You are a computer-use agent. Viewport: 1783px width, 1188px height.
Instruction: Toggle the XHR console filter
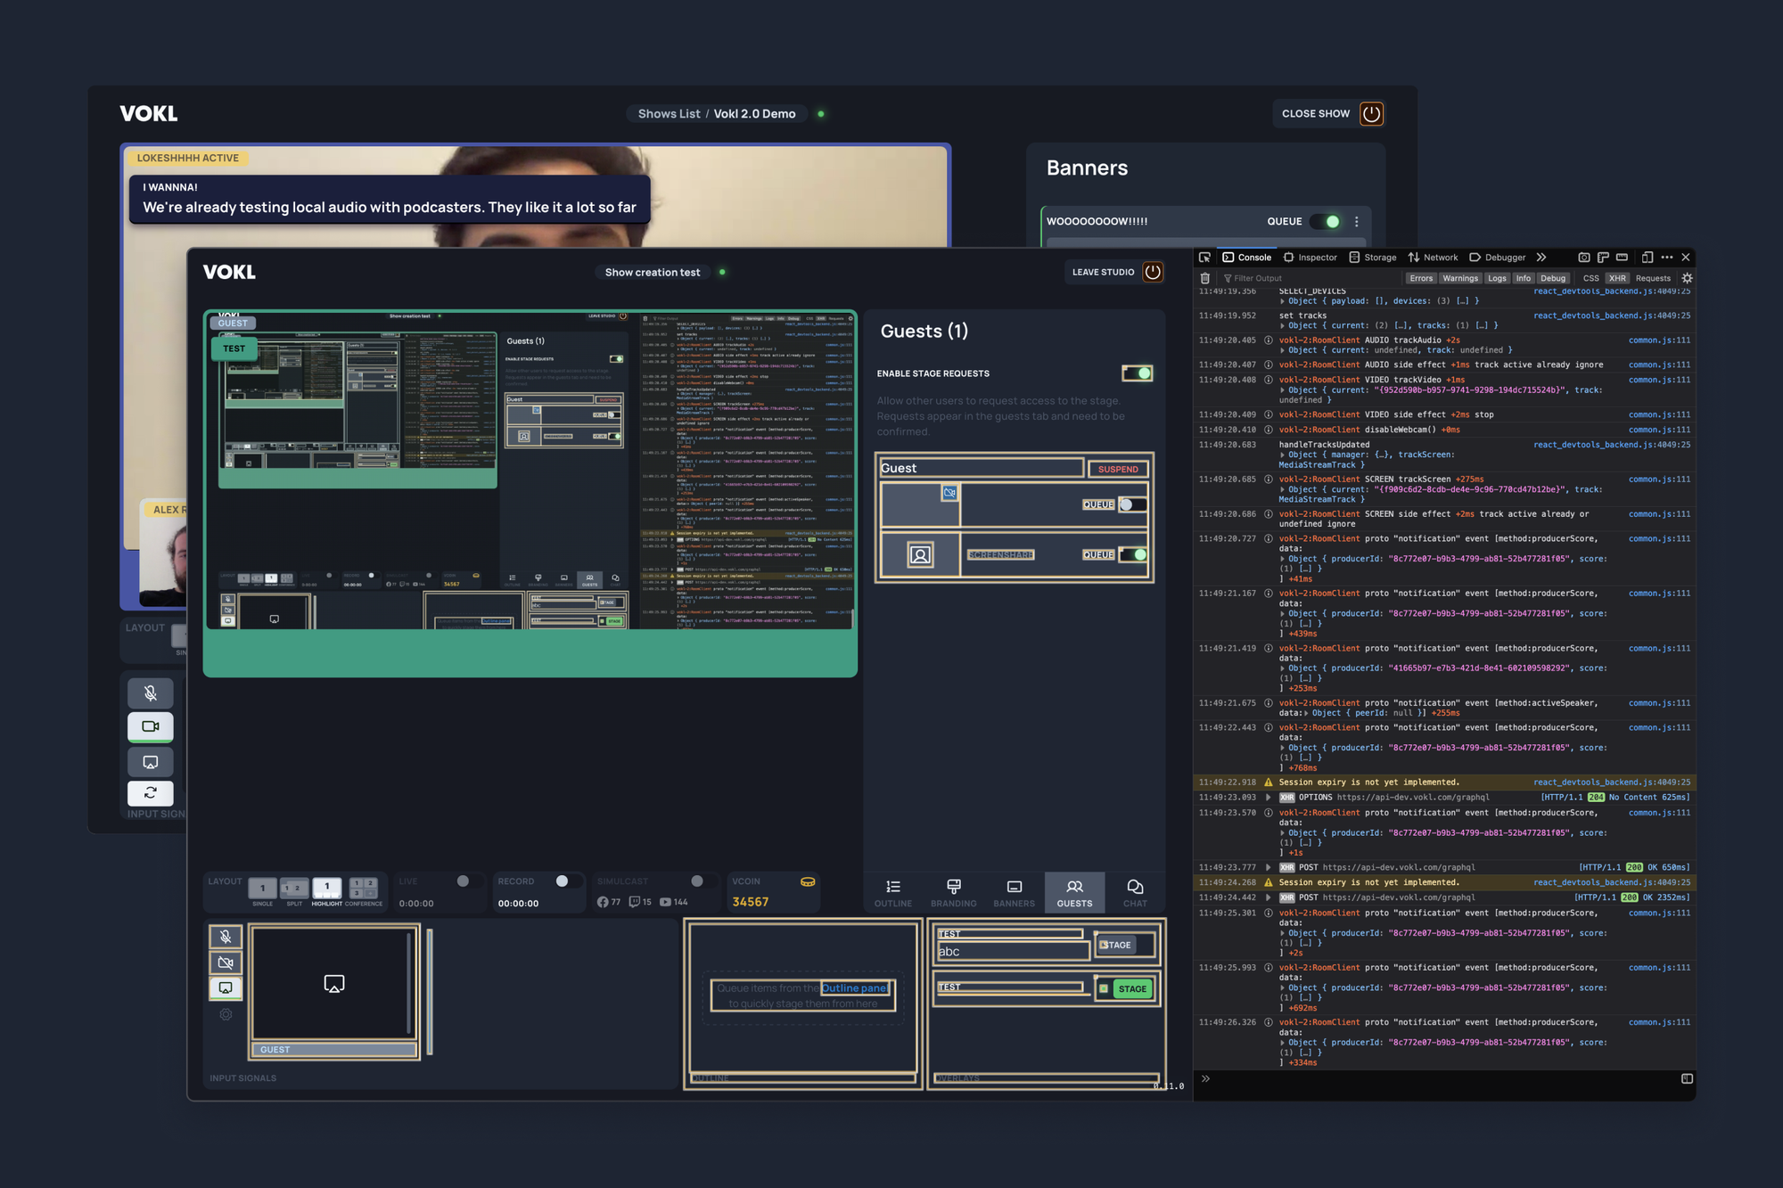point(1617,278)
